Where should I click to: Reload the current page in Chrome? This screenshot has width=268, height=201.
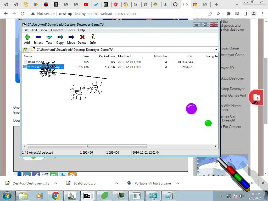(23, 14)
